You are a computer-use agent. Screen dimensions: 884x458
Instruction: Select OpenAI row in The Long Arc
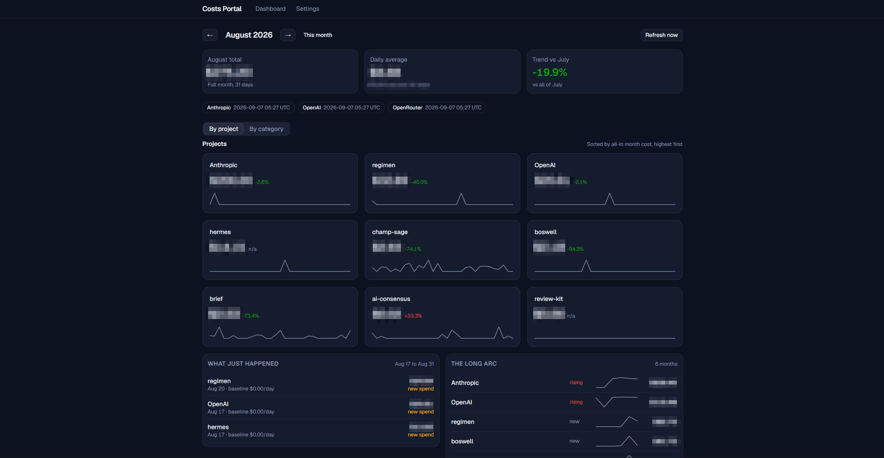[x=564, y=402]
